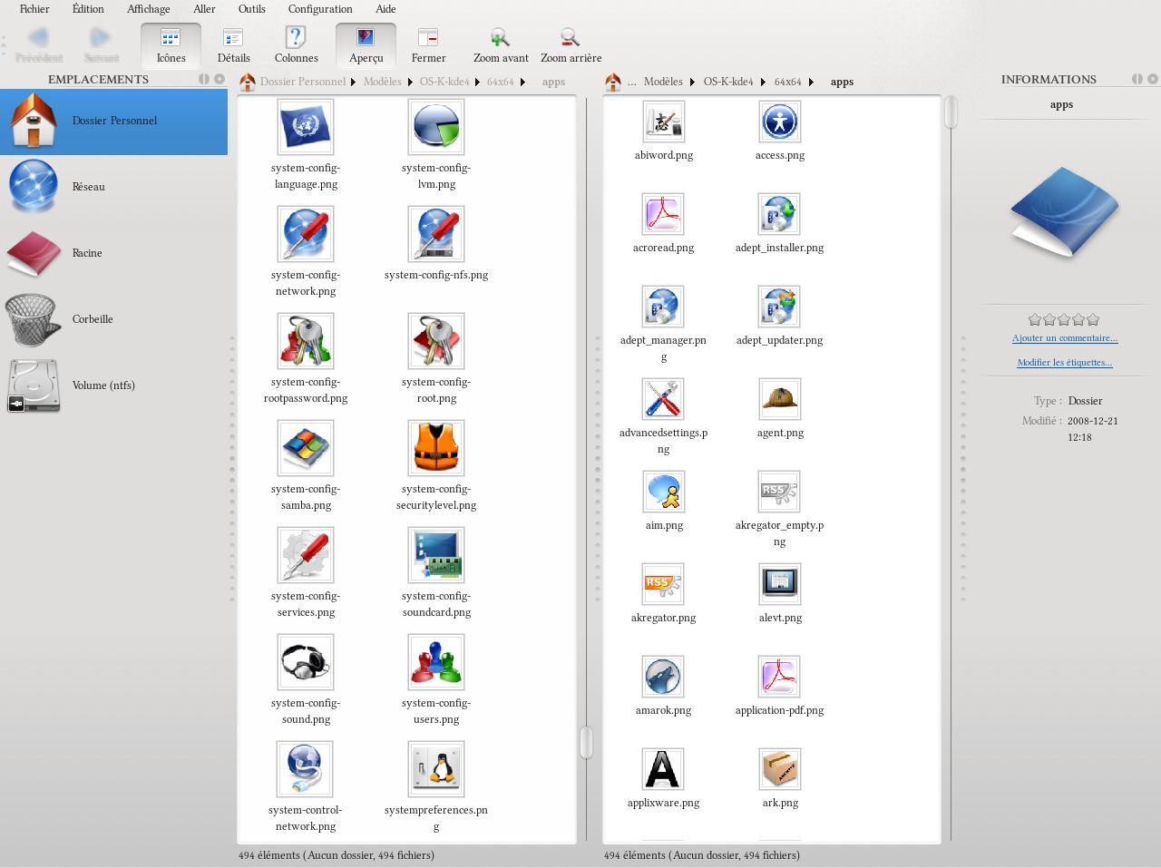Select systempreferences.png penguin icon
This screenshot has height=868, width=1161.
[x=436, y=769]
